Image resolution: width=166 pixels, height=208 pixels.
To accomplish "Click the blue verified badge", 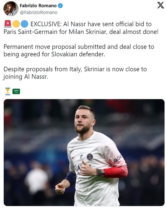I will pos(60,6).
